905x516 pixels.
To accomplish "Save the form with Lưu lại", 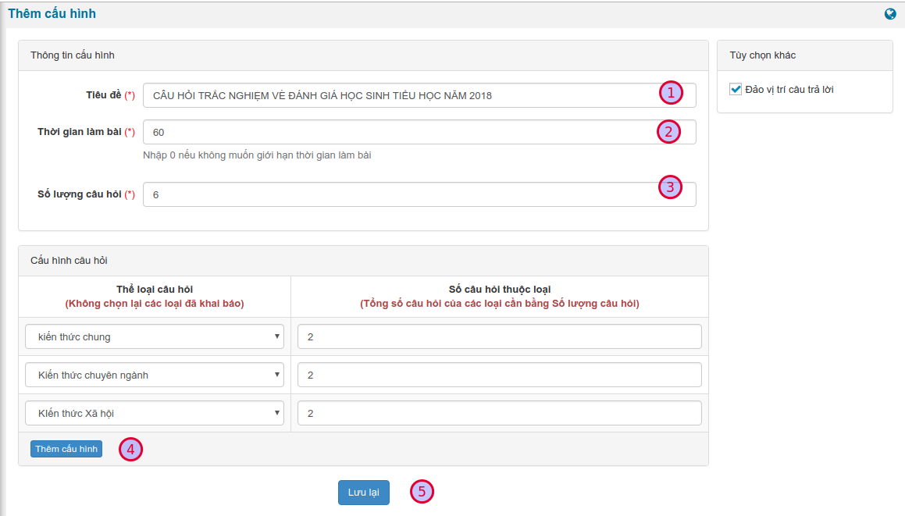I will (363, 493).
